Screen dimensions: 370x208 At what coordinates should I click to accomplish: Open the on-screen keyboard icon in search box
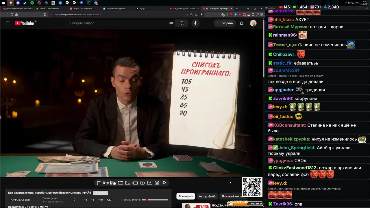(171, 23)
